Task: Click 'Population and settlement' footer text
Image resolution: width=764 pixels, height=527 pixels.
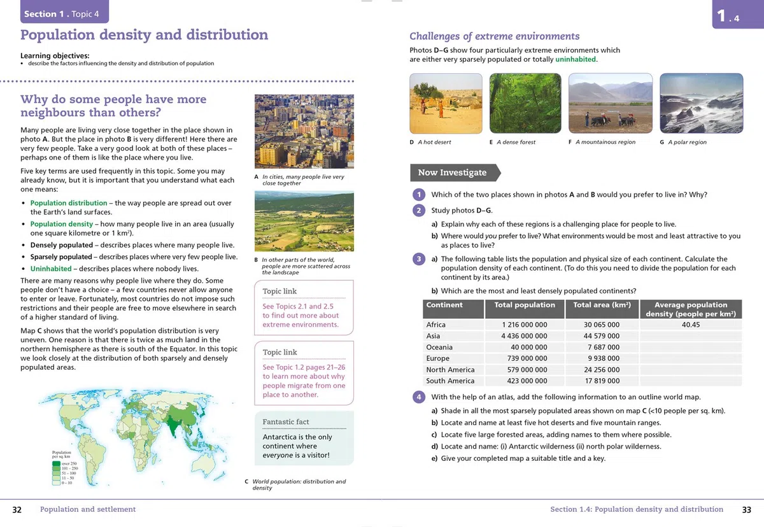Action: (x=88, y=509)
